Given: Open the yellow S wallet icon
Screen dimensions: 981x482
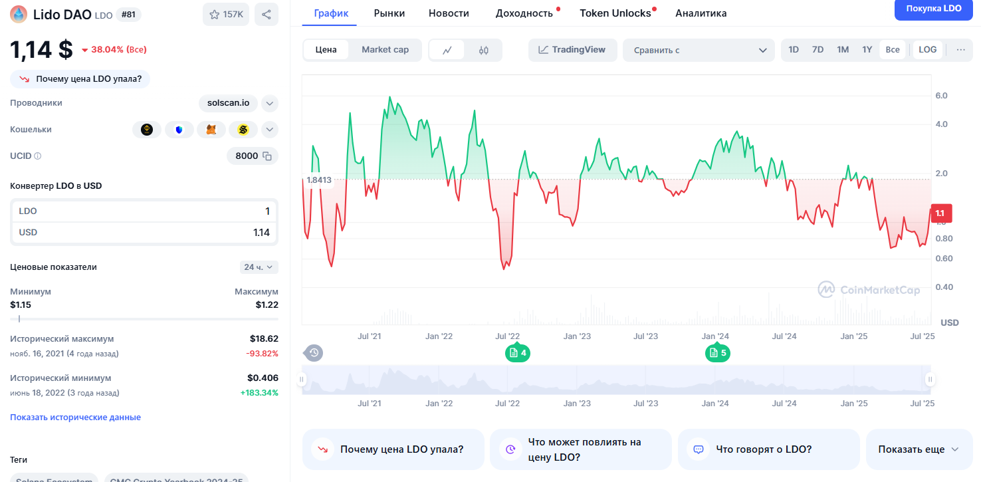Looking at the screenshot, I should 243,130.
